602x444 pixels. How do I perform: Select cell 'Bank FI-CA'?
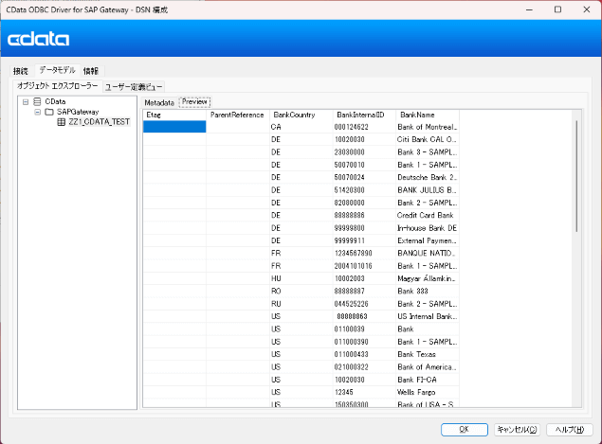click(428, 380)
